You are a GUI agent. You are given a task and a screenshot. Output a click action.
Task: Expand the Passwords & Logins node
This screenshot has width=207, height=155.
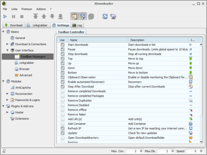8,100
